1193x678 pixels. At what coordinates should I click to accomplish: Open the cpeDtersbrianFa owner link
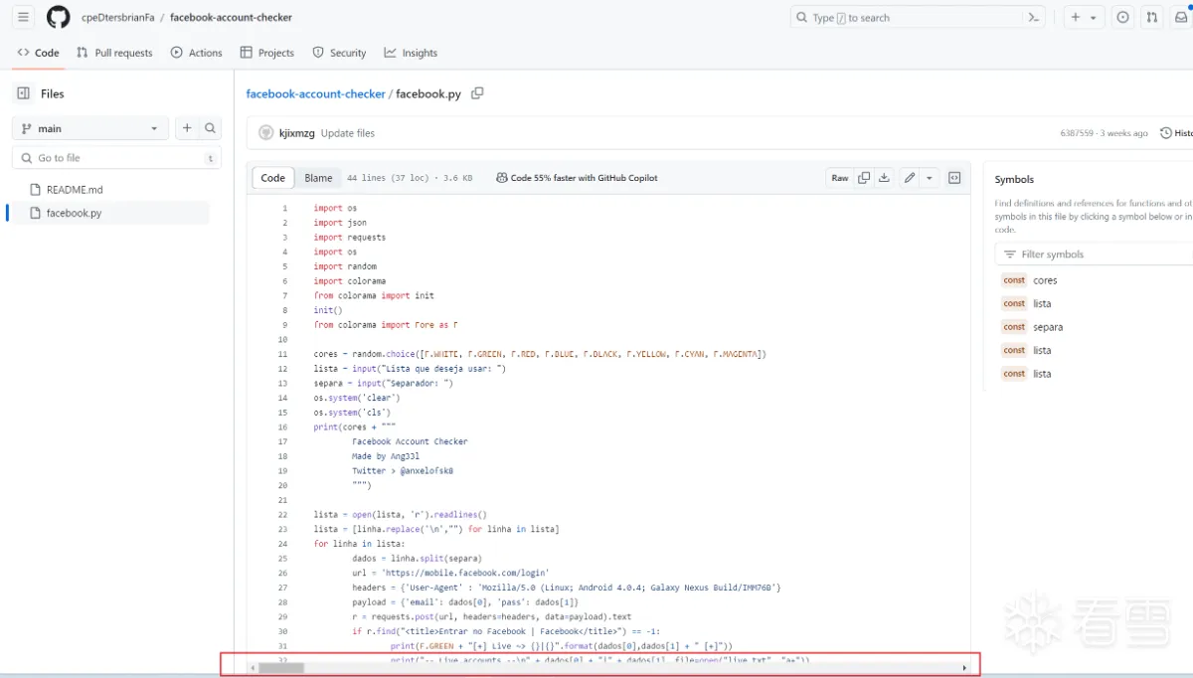click(118, 17)
